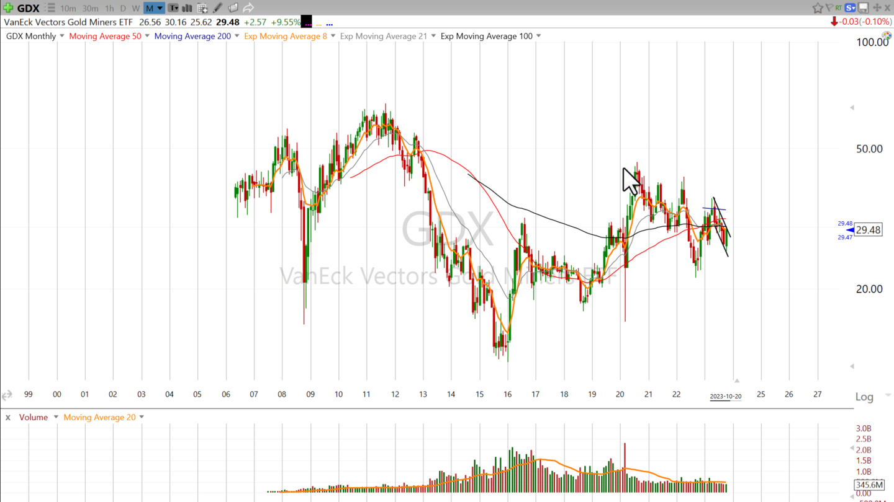Click the share arrow icon
The height and width of the screenshot is (502, 894).
click(248, 8)
